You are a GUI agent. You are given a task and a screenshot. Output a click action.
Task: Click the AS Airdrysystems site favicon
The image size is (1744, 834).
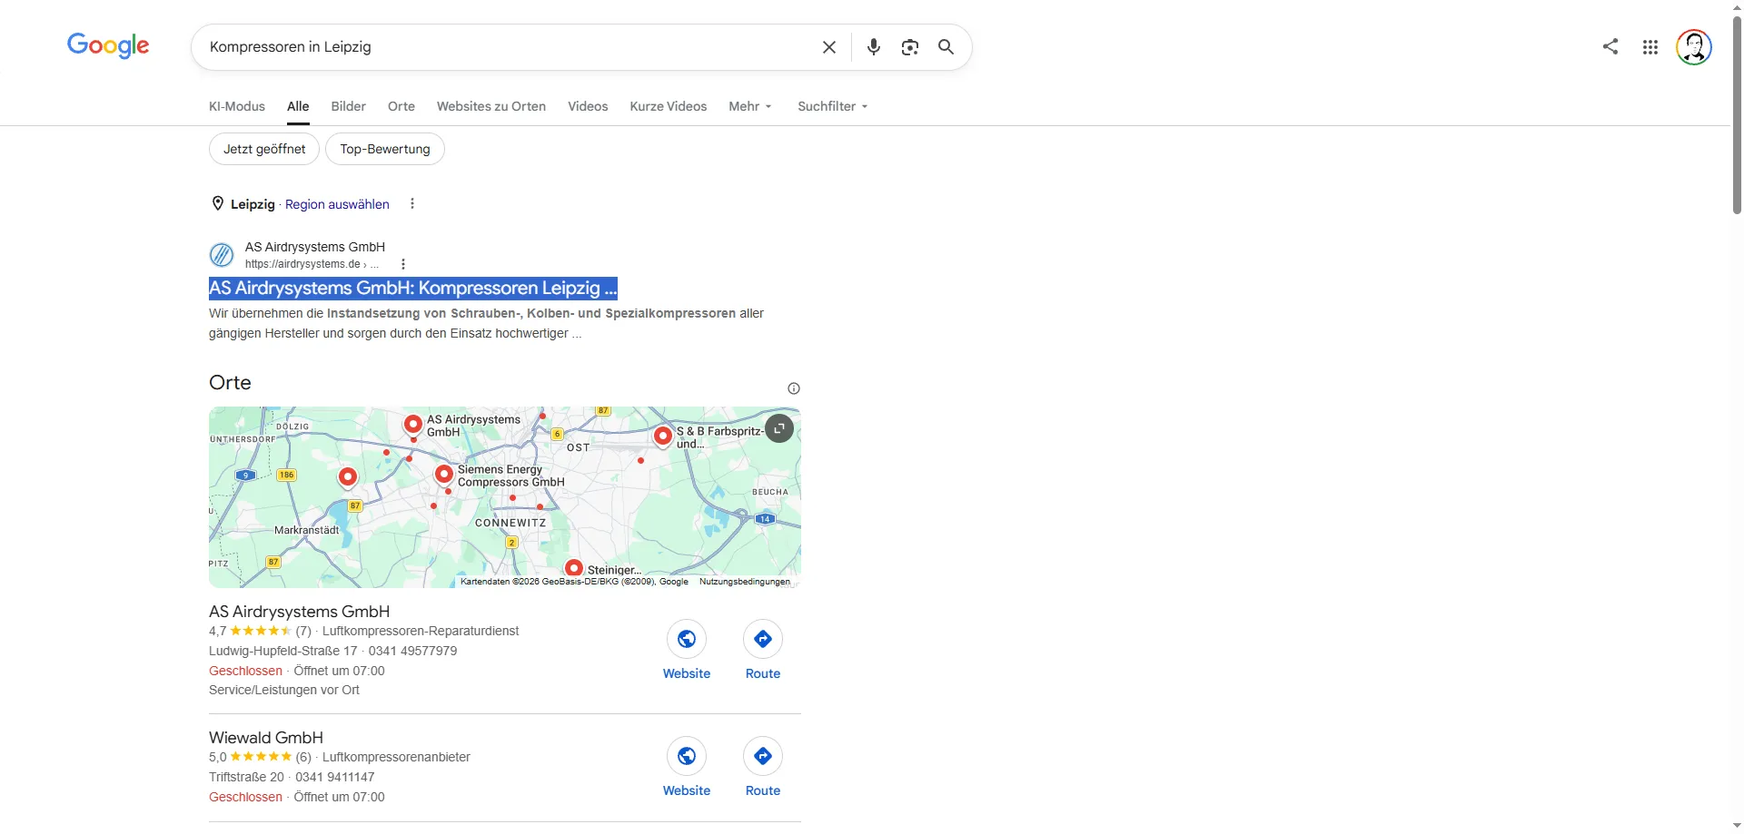[222, 255]
